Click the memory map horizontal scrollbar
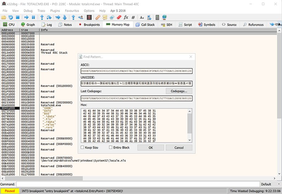Image resolution: width=282 pixels, height=194 pixels. coord(44,179)
